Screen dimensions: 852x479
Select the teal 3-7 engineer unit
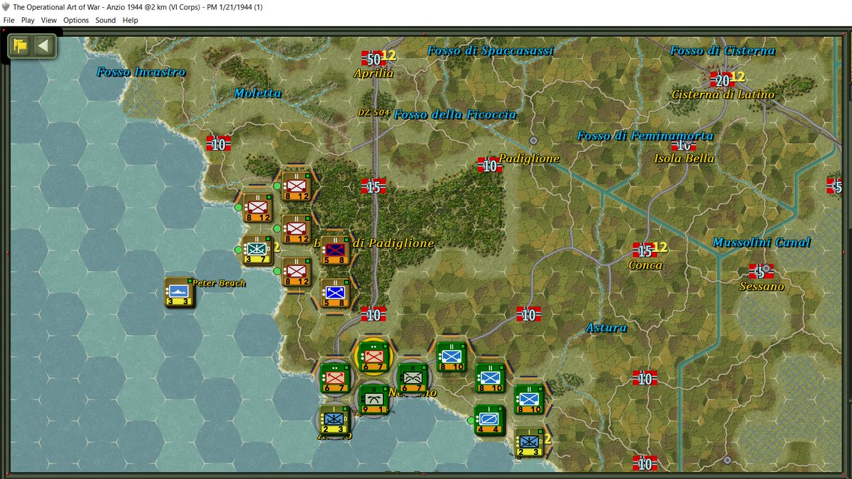(x=257, y=250)
